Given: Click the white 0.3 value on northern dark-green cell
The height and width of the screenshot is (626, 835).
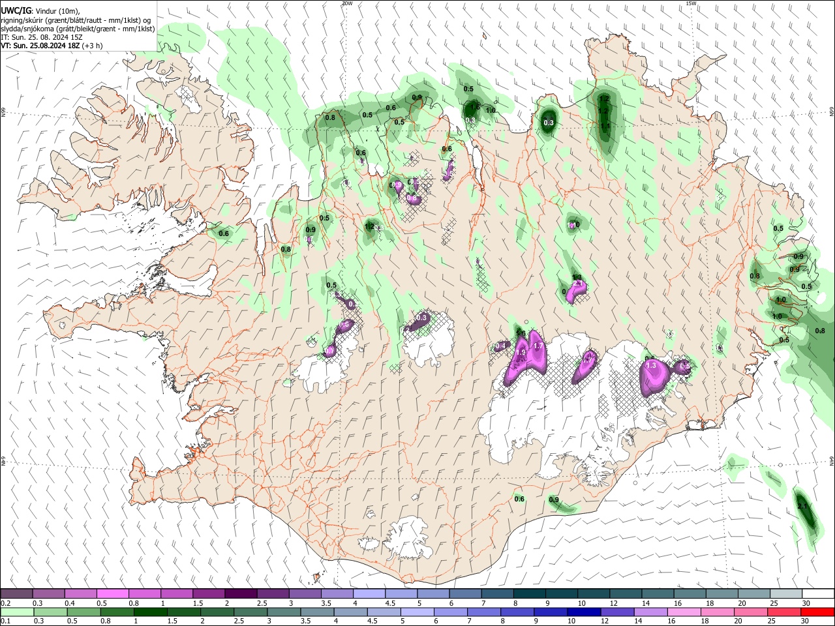Looking at the screenshot, I should (549, 123).
